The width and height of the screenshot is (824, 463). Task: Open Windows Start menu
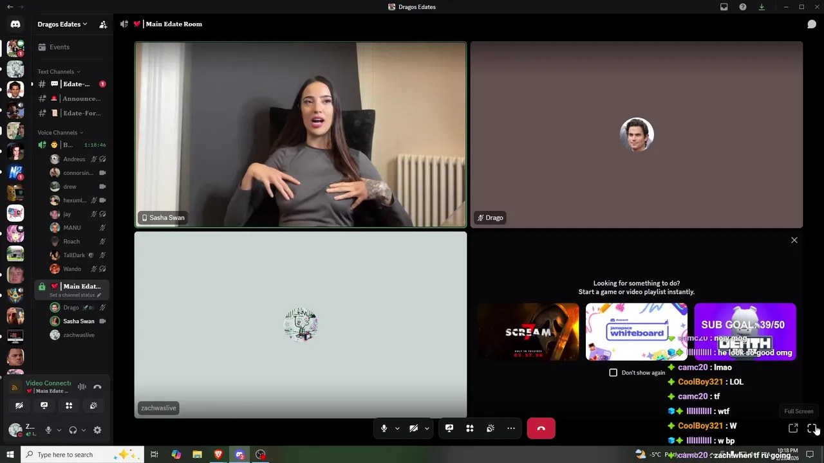click(x=10, y=455)
